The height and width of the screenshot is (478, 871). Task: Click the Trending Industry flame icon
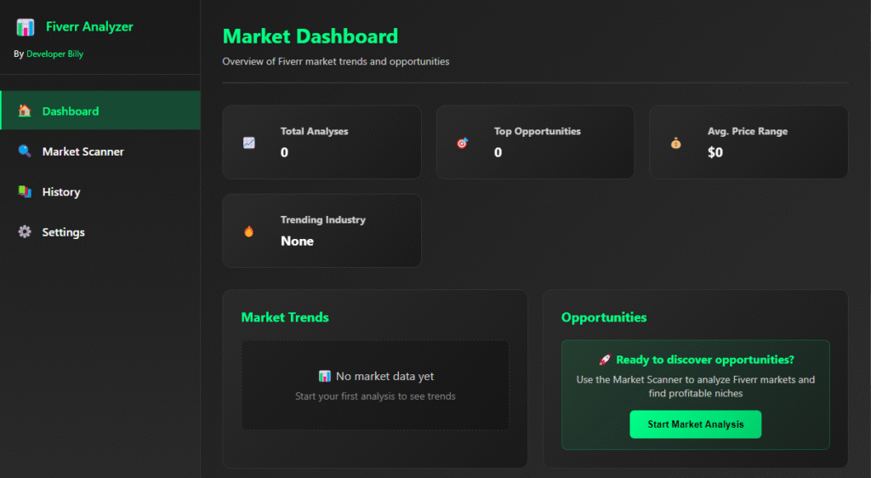[249, 231]
